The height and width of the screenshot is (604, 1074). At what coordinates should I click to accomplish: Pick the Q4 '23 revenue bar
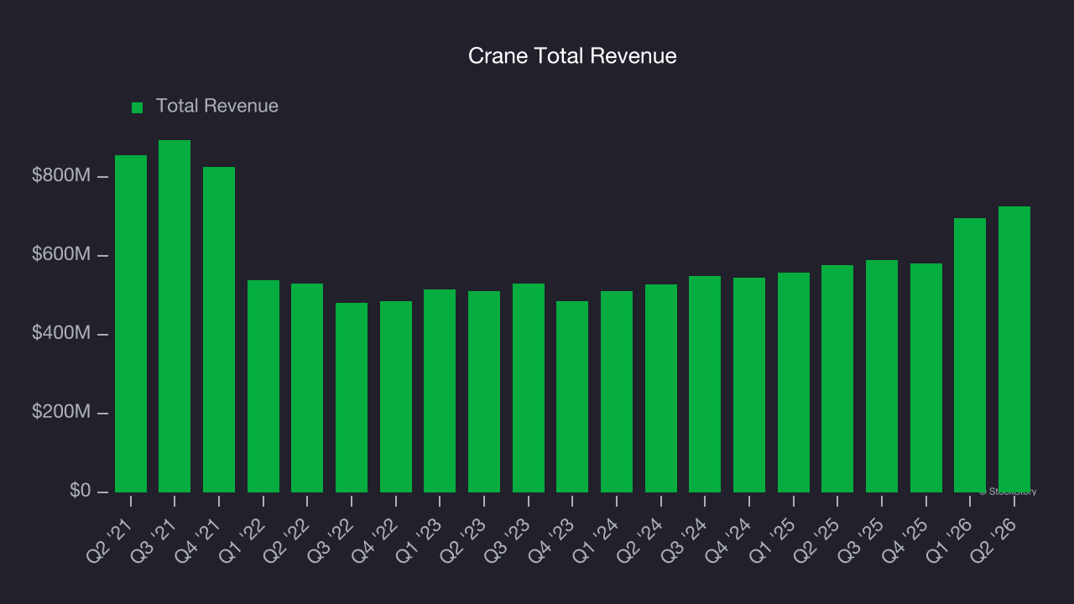pyautogui.click(x=572, y=397)
